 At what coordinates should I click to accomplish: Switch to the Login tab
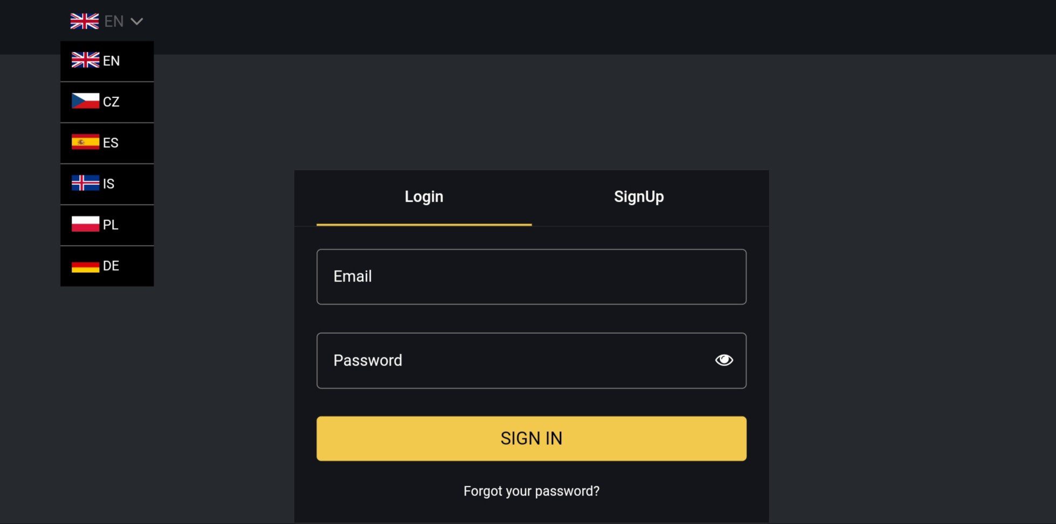(424, 197)
